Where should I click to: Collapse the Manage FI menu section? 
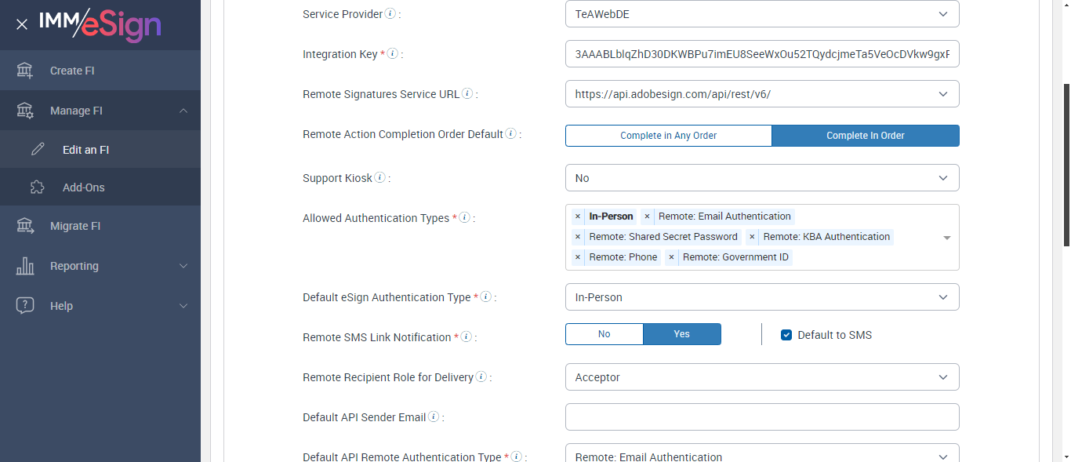click(183, 111)
